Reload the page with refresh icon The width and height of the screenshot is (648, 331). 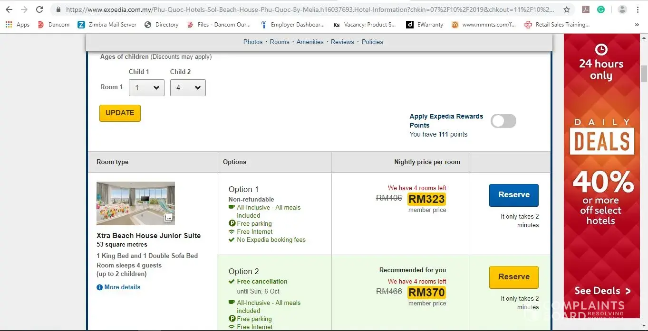(39, 9)
